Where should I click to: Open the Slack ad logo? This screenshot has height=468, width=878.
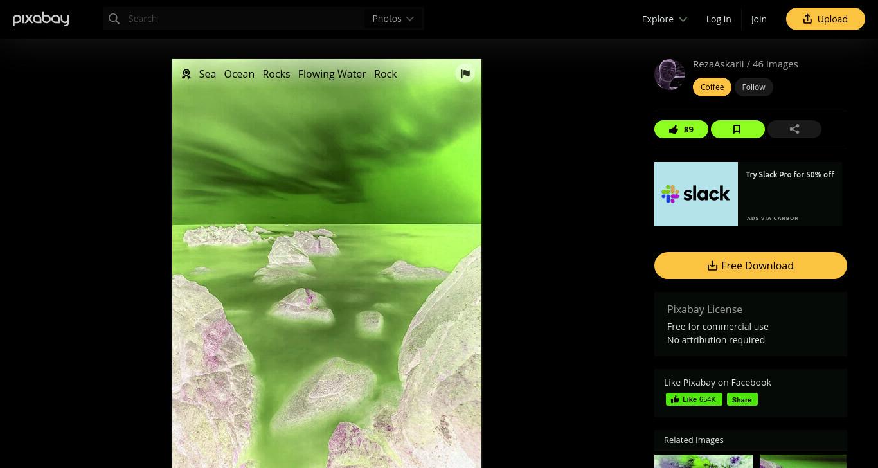coord(696,194)
